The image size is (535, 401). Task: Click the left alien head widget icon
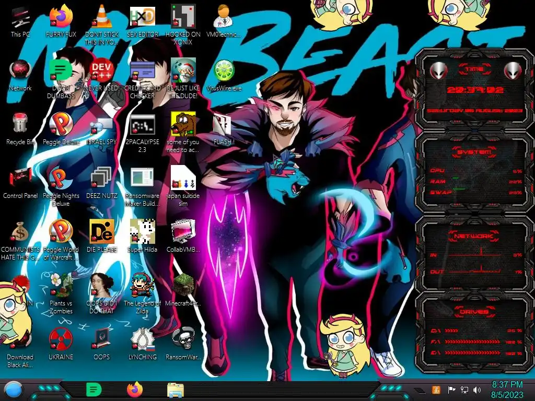click(439, 70)
